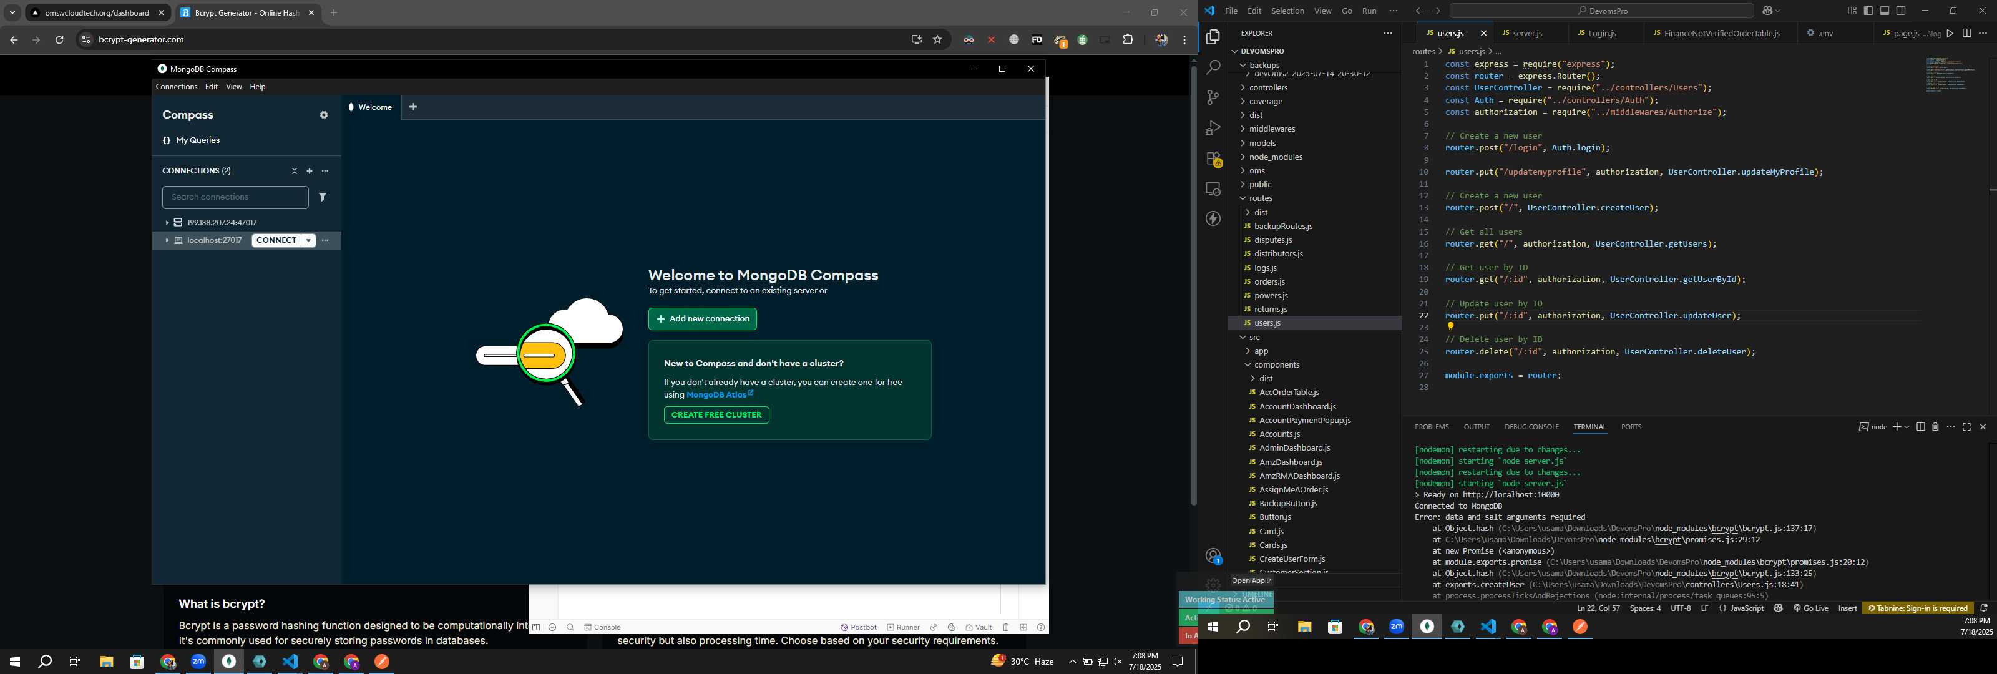1997x674 pixels.
Task: Collapse components folder in Explorer
Action: click(x=1276, y=365)
